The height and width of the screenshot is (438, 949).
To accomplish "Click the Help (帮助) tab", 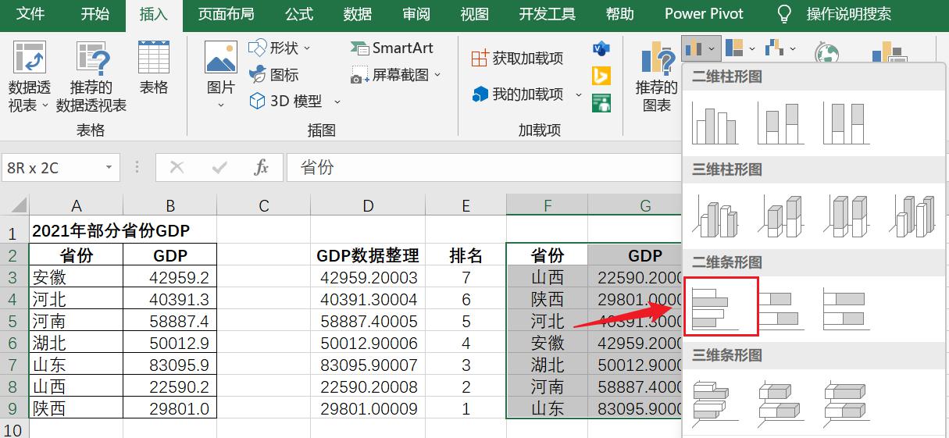I will (x=620, y=14).
